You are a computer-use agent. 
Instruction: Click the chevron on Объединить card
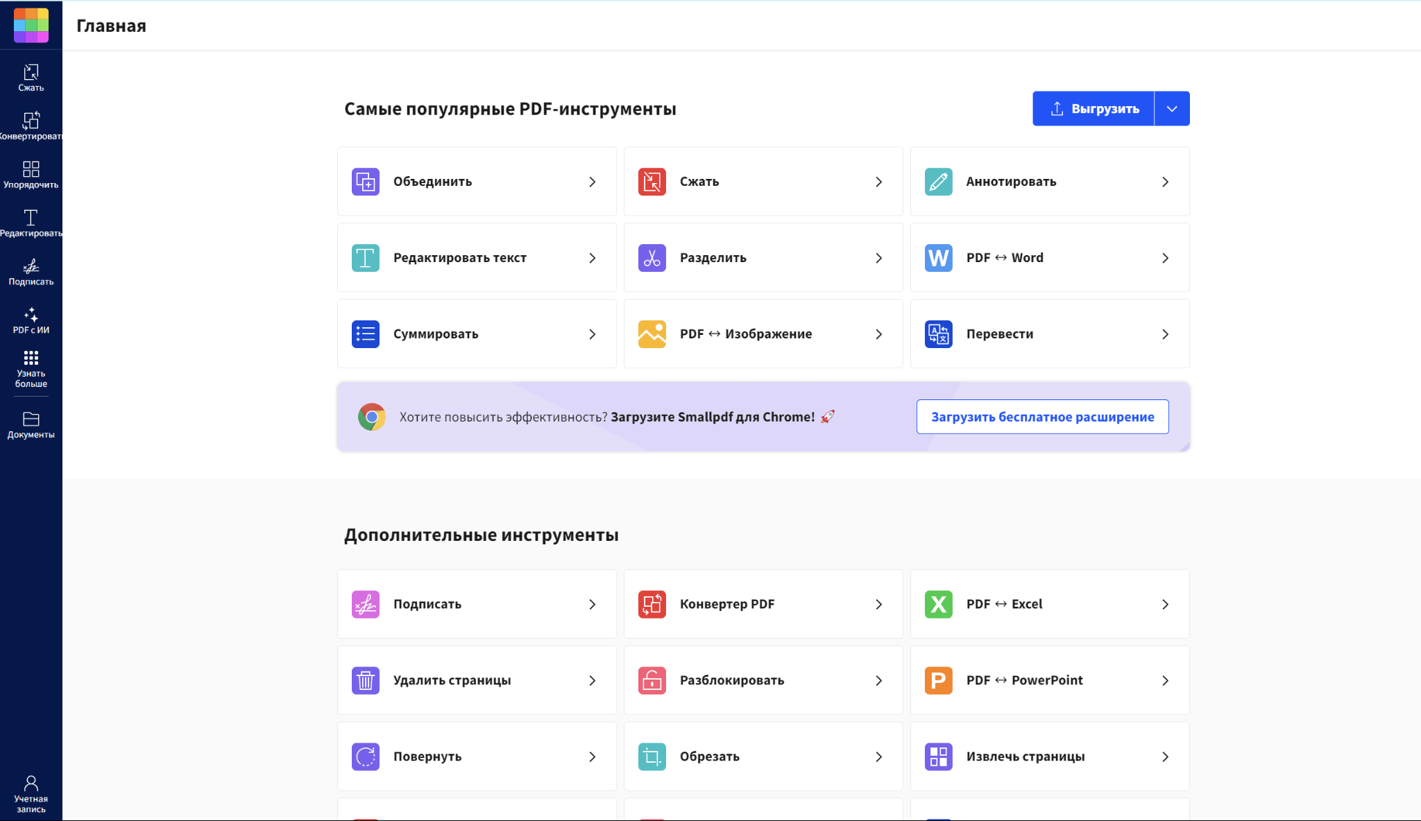(592, 182)
